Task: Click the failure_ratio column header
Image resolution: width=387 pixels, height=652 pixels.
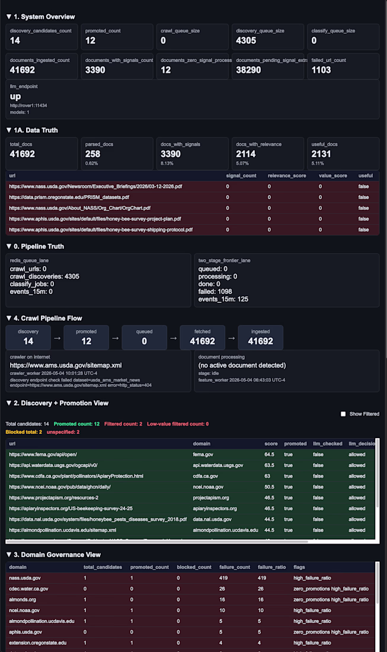Action: click(x=271, y=567)
